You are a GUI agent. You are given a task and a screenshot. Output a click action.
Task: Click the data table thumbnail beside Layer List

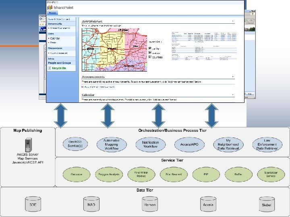(x=204, y=46)
